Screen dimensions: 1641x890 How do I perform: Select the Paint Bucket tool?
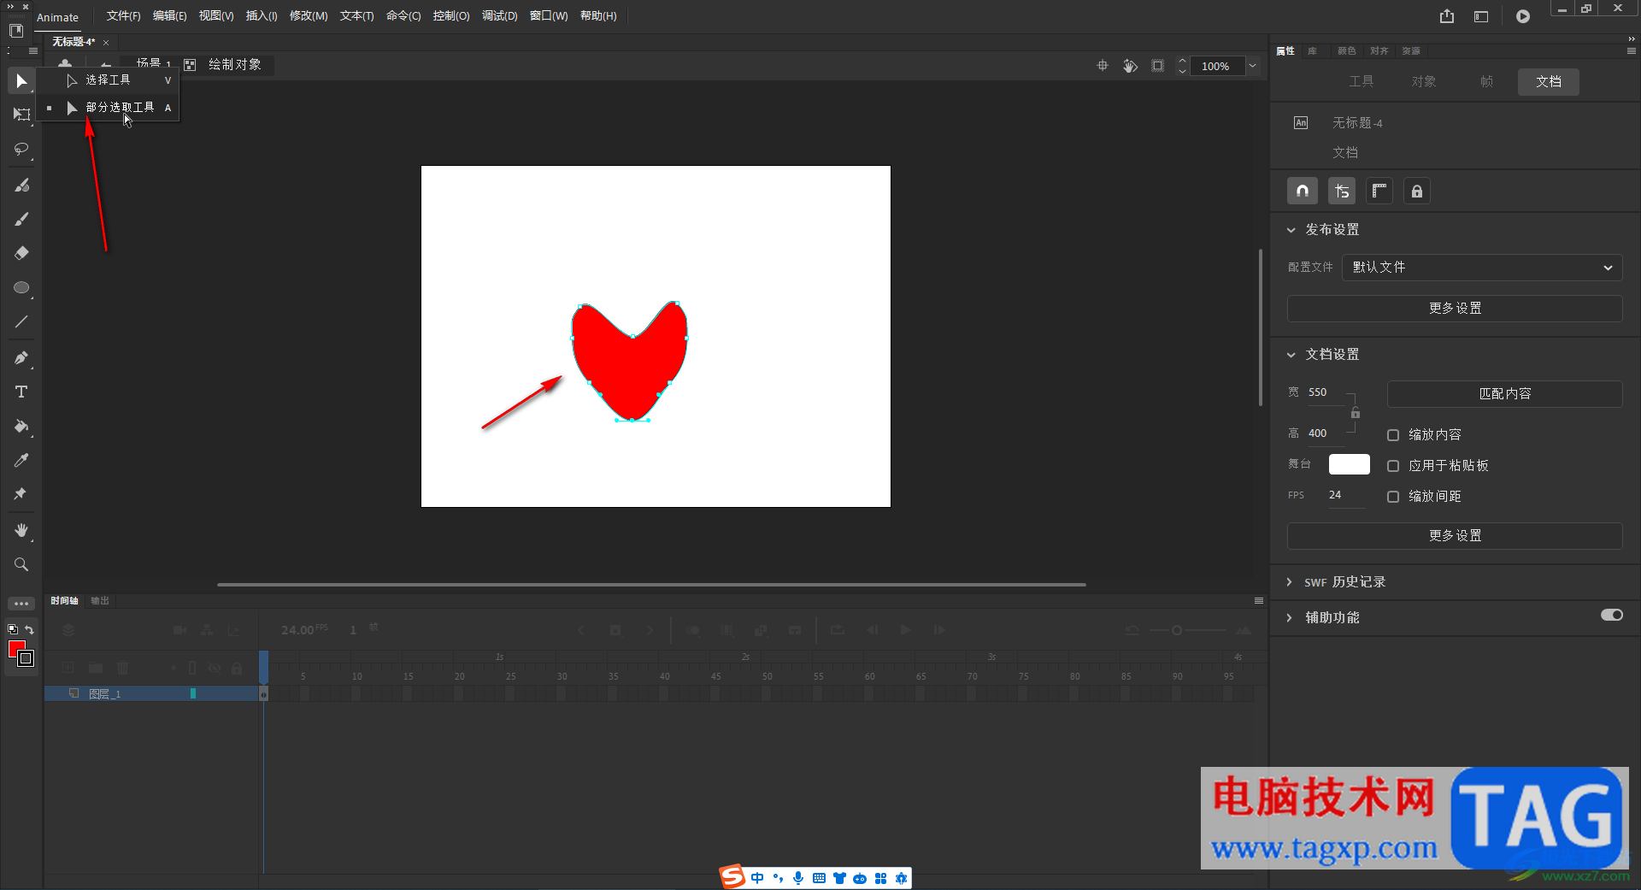tap(21, 426)
